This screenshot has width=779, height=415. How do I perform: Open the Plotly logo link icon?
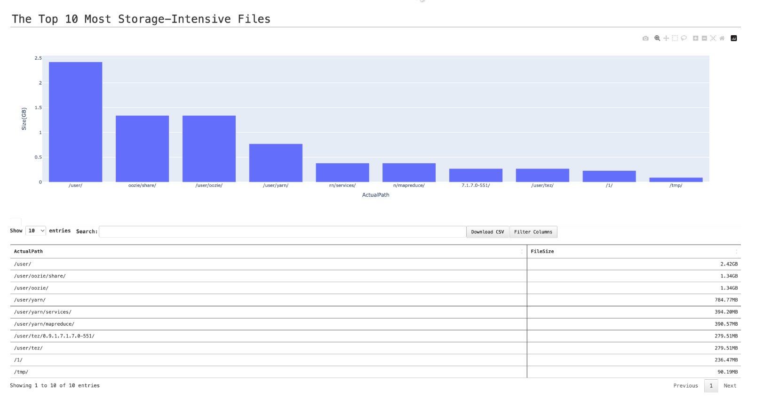tap(733, 39)
